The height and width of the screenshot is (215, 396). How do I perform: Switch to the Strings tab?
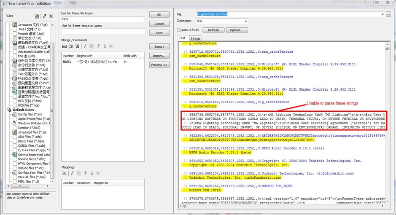pos(195,38)
